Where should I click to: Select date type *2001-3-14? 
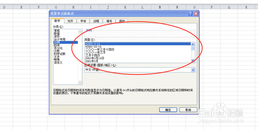[138, 44]
